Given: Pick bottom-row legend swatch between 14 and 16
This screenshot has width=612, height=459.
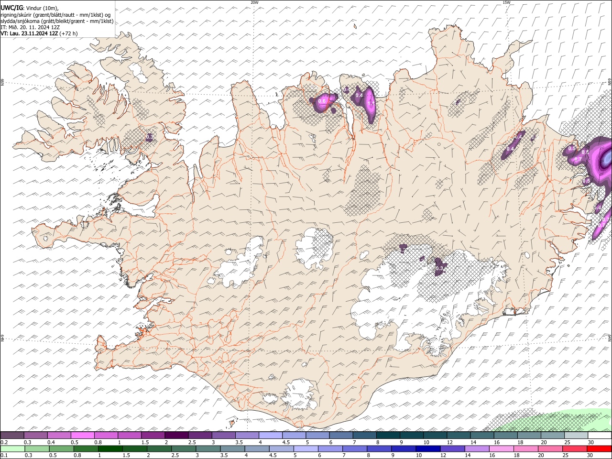Looking at the screenshot, I should [476, 448].
